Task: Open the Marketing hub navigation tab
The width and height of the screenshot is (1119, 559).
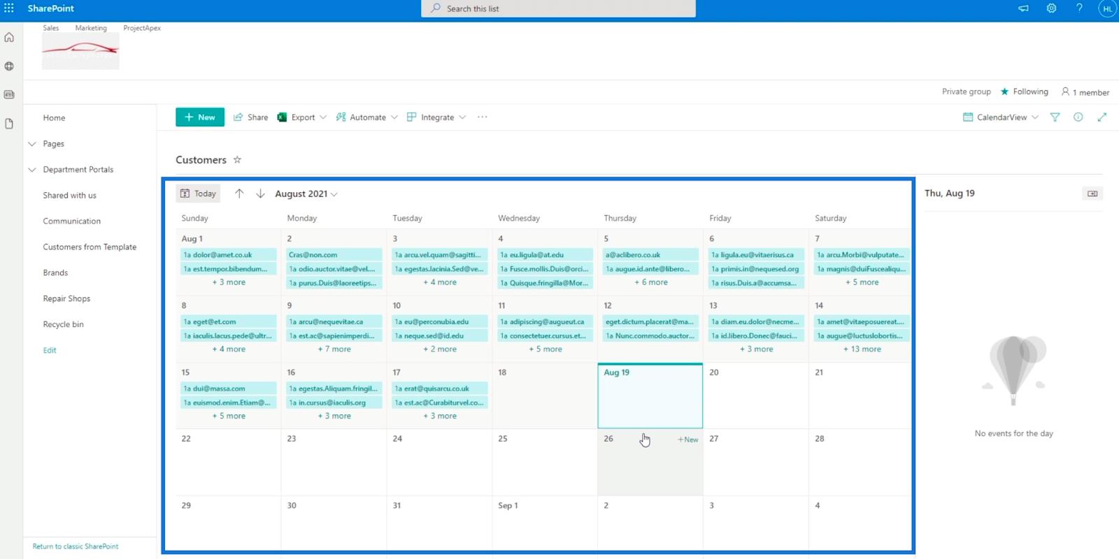Action: (x=91, y=28)
